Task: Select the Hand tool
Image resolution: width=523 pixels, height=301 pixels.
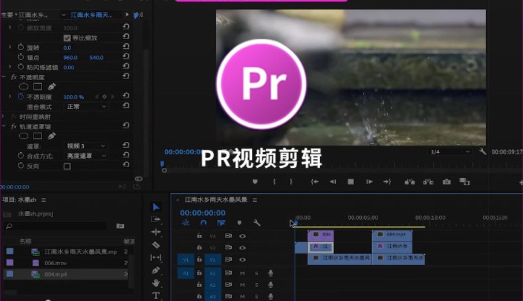Action: (x=156, y=283)
